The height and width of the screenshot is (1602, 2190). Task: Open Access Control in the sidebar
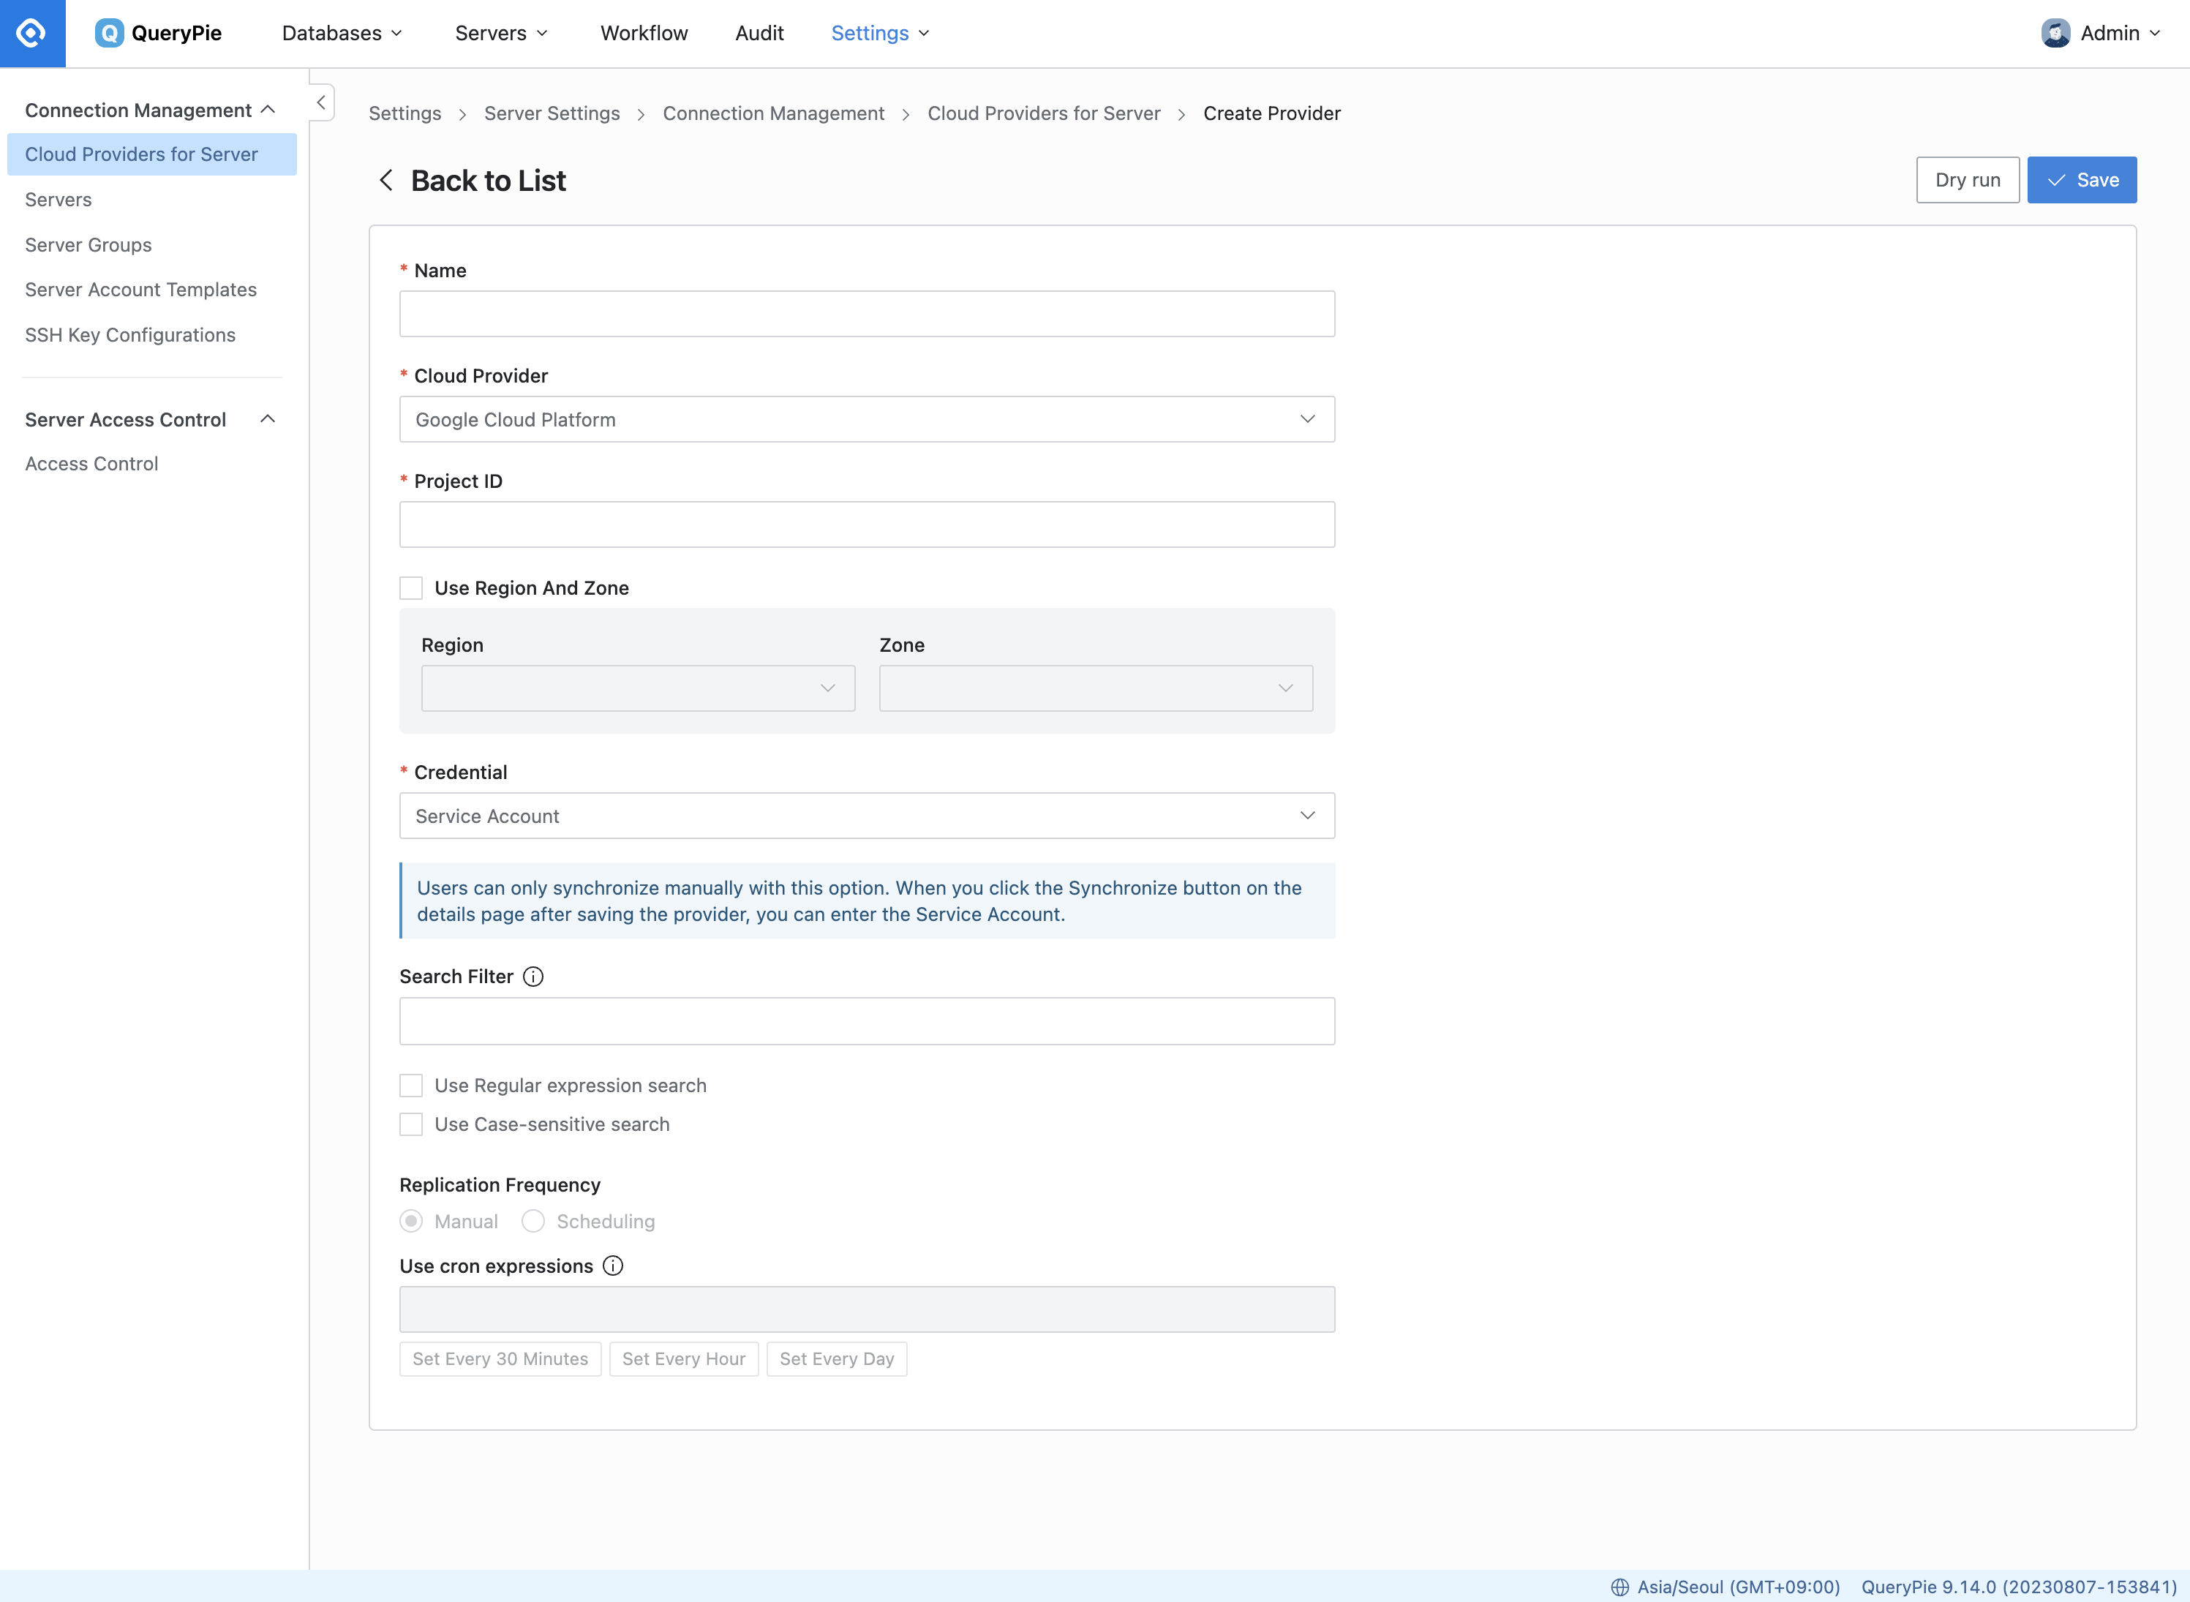coord(91,464)
